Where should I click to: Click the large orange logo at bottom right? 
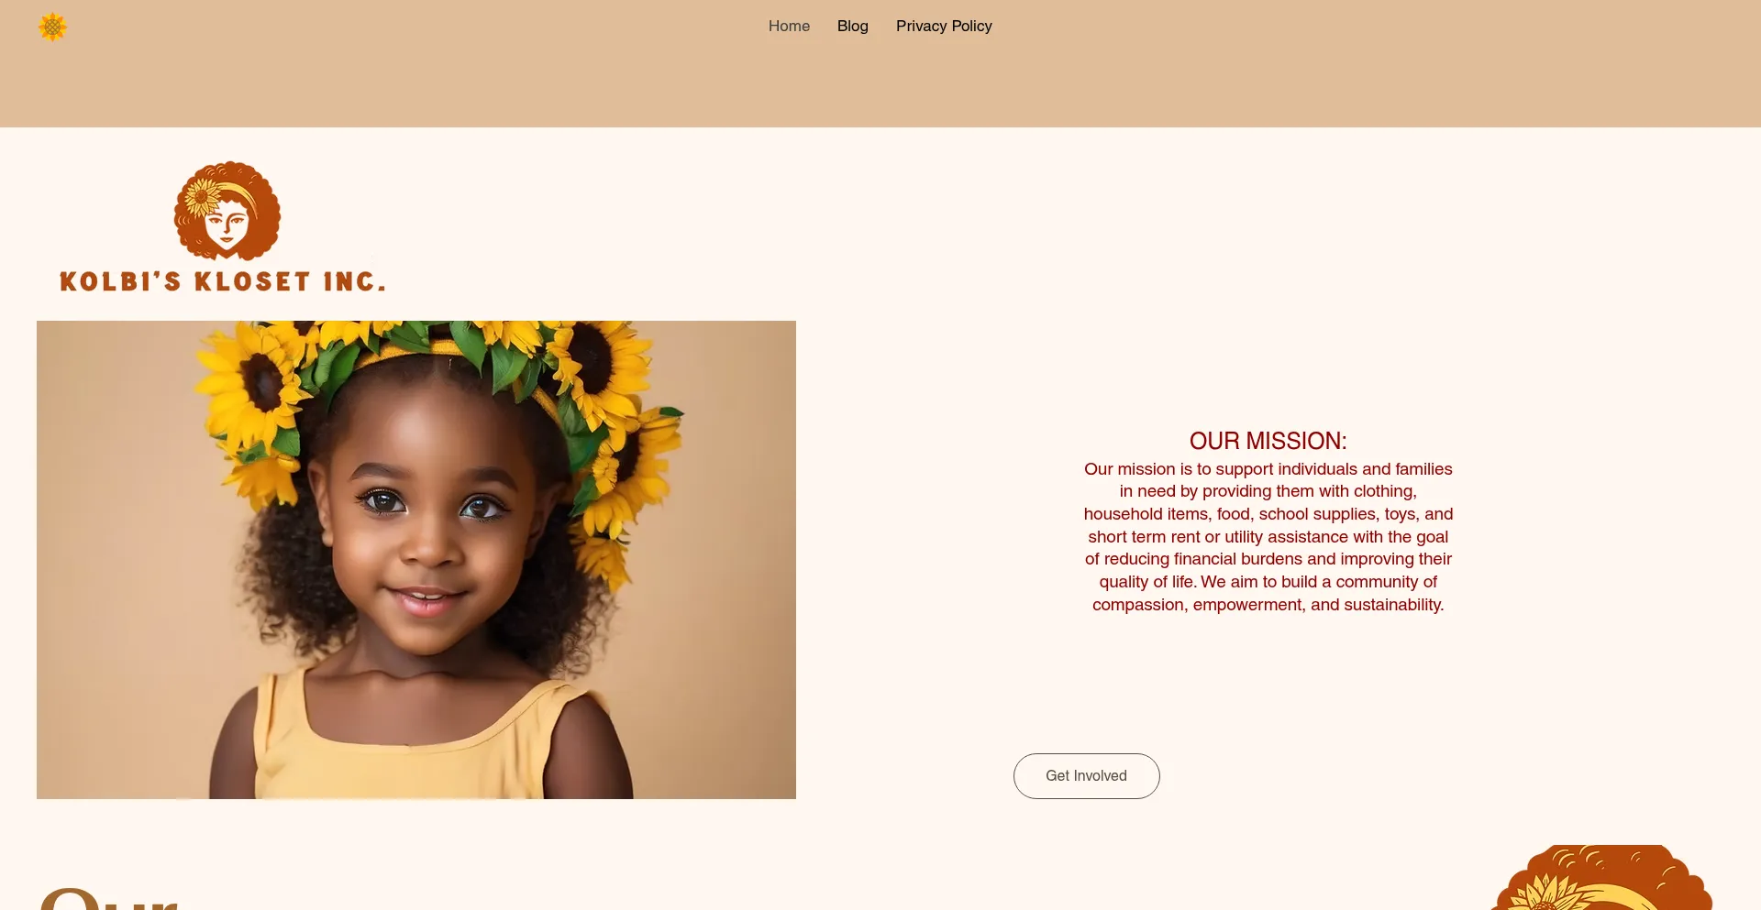[x=1600, y=877]
